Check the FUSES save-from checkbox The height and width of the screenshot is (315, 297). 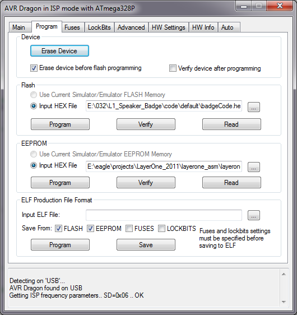coord(129,229)
